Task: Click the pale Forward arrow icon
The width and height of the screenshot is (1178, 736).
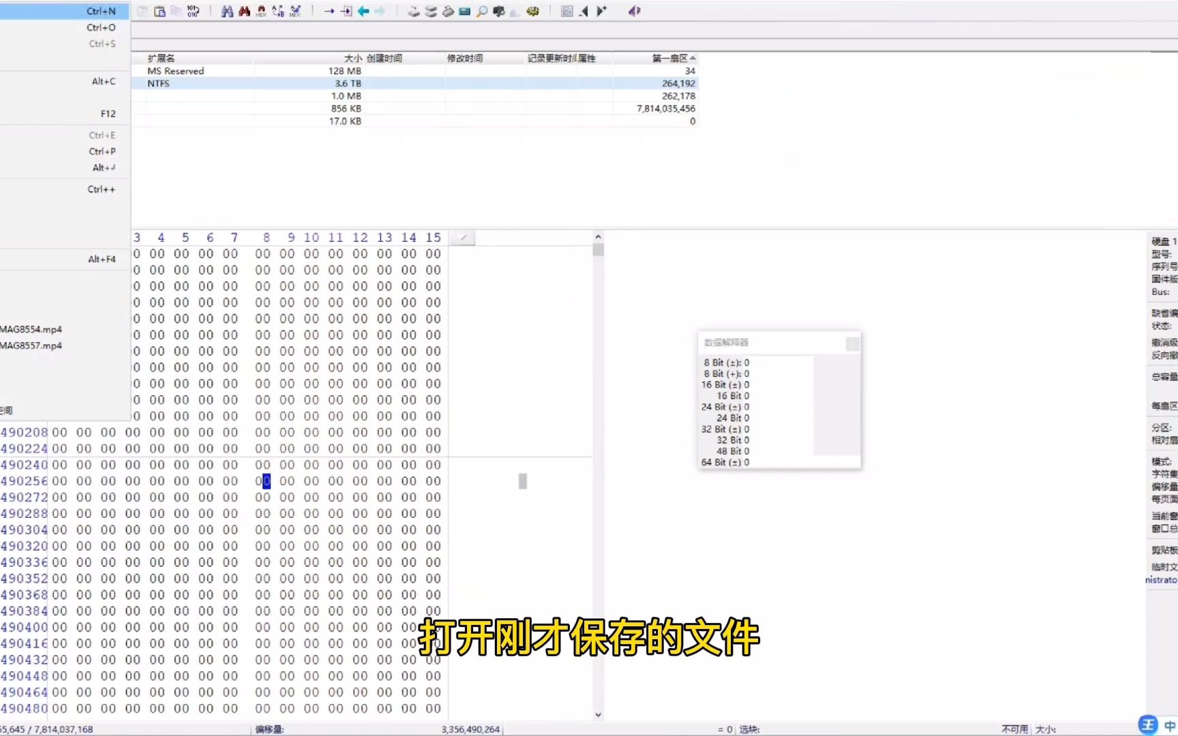Action: pyautogui.click(x=380, y=11)
